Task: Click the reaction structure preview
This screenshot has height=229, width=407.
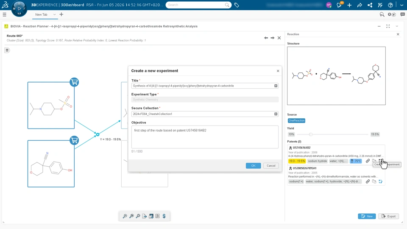Action: (336, 76)
